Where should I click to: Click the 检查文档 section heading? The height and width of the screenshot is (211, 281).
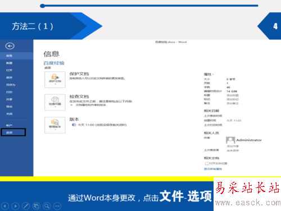(79, 97)
